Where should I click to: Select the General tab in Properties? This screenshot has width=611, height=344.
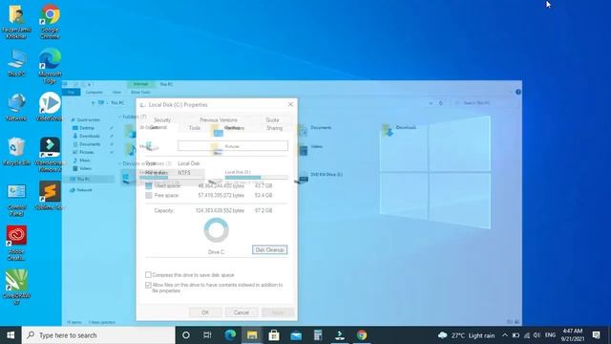[158, 127]
